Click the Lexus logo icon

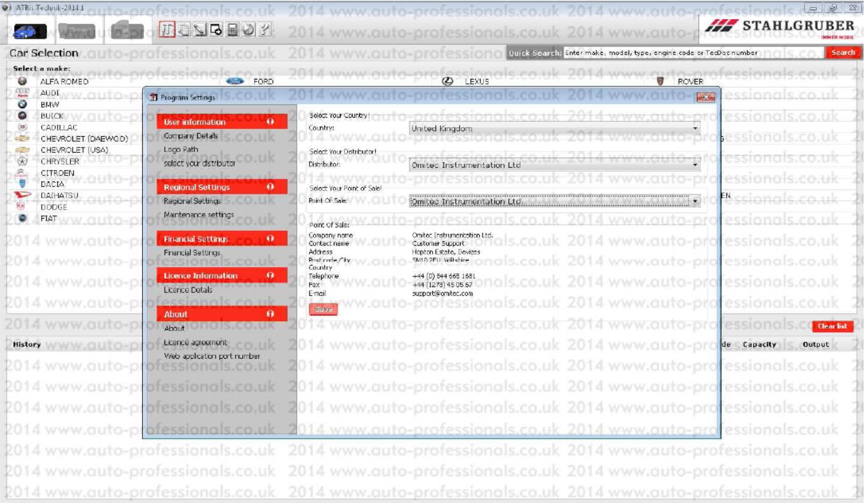[x=447, y=81]
